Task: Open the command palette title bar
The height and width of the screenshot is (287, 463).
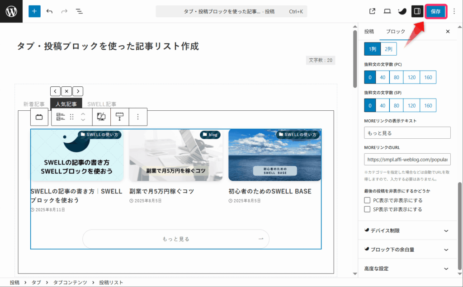Action: click(231, 11)
